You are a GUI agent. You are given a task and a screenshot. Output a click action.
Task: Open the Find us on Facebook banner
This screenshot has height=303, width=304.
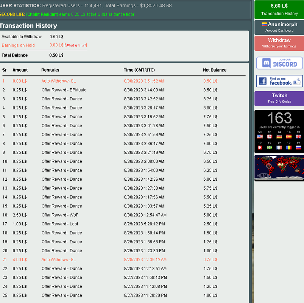click(x=279, y=81)
